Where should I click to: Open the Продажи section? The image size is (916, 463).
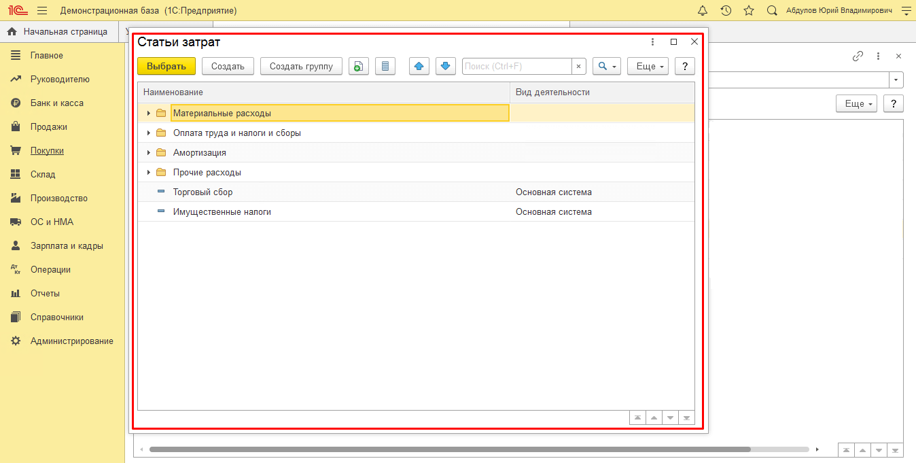coord(48,127)
